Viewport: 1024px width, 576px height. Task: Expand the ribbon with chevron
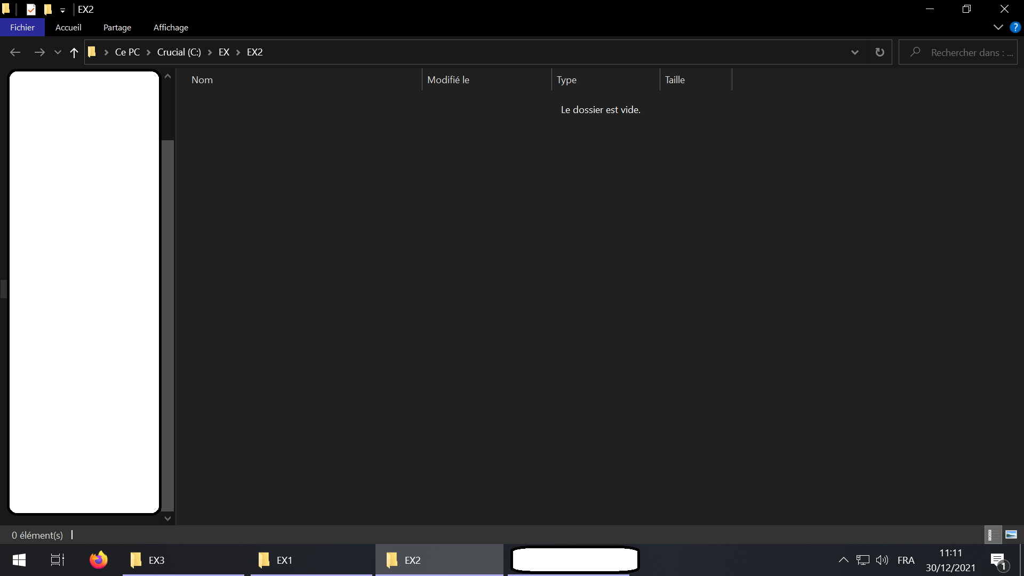coord(998,27)
